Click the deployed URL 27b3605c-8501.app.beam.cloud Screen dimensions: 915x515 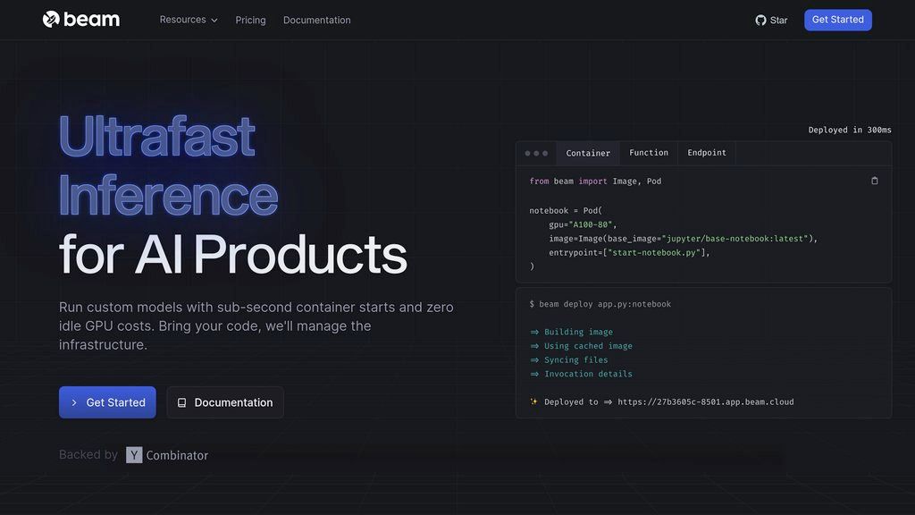(x=706, y=401)
